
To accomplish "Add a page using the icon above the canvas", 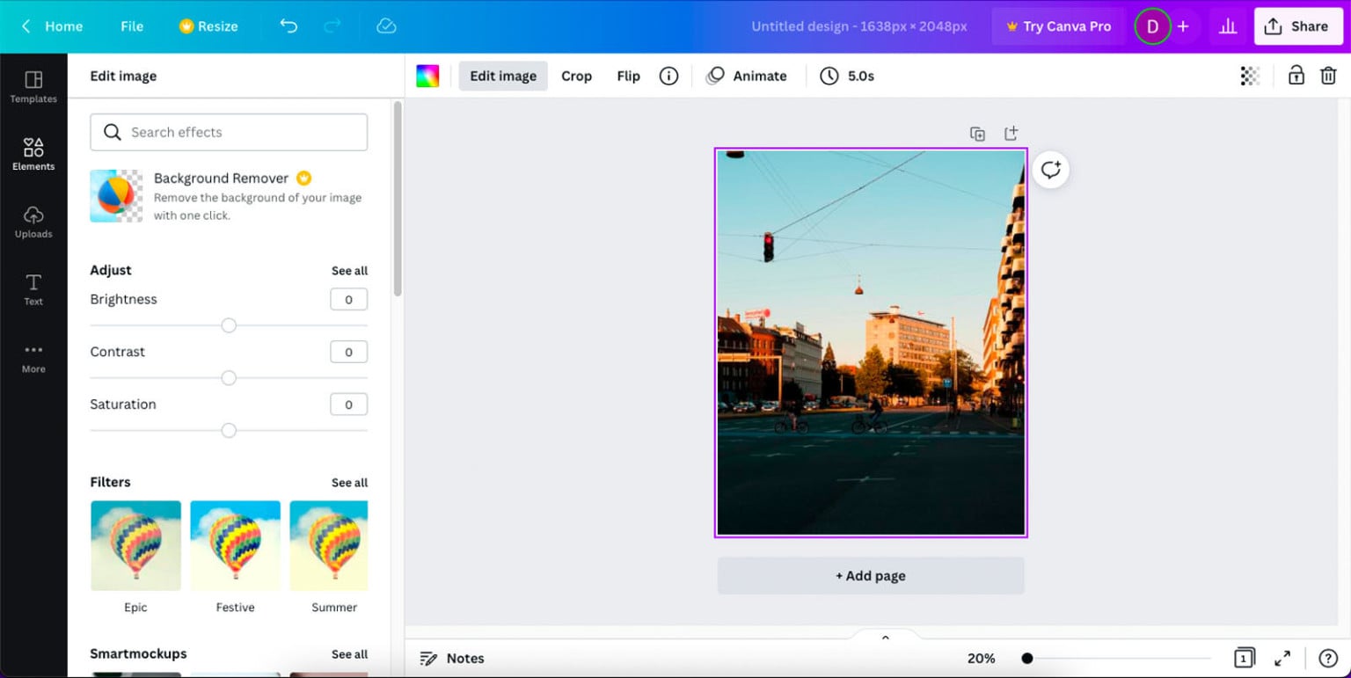I will [x=1011, y=133].
